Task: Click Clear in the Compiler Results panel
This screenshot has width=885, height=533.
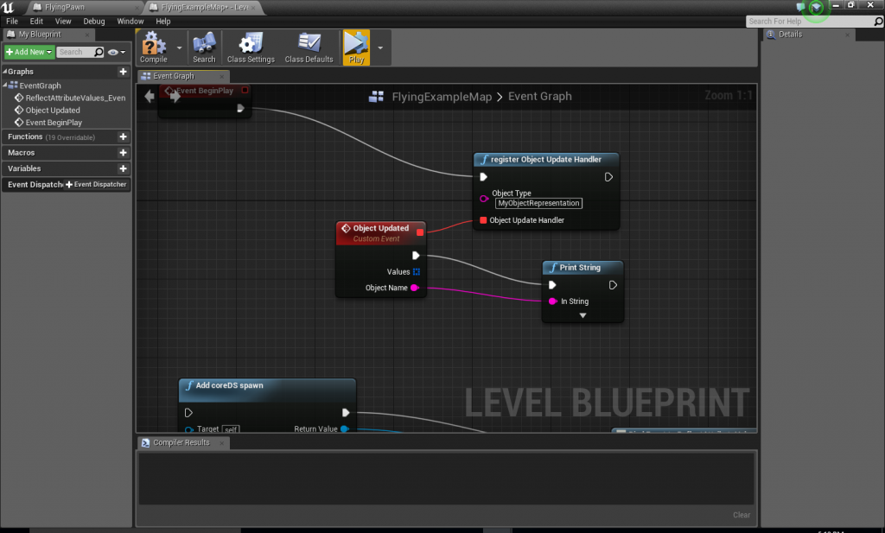Action: (741, 514)
